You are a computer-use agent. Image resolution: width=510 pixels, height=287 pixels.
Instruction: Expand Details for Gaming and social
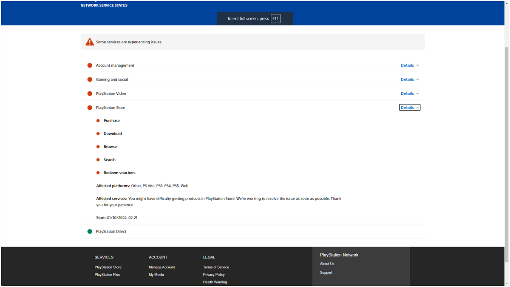410,80
